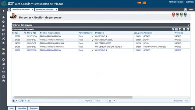The image size is (195, 110).
Task: Open the clipboard sidebar icon
Action: click(3, 77)
